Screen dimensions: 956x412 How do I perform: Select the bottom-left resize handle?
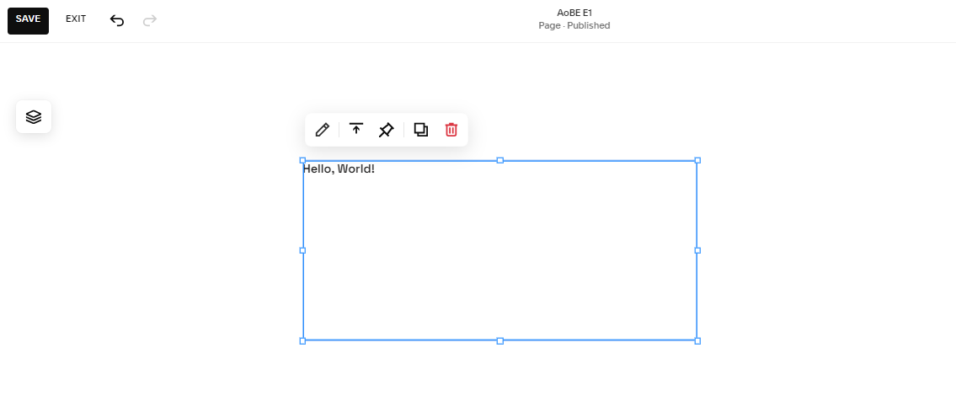(302, 340)
